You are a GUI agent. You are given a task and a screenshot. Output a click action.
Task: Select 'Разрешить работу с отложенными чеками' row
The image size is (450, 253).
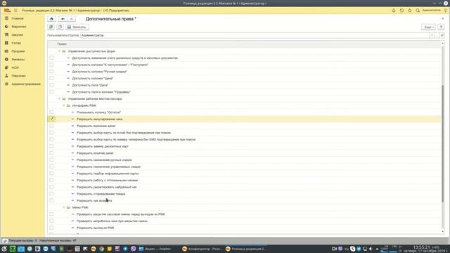click(x=244, y=180)
